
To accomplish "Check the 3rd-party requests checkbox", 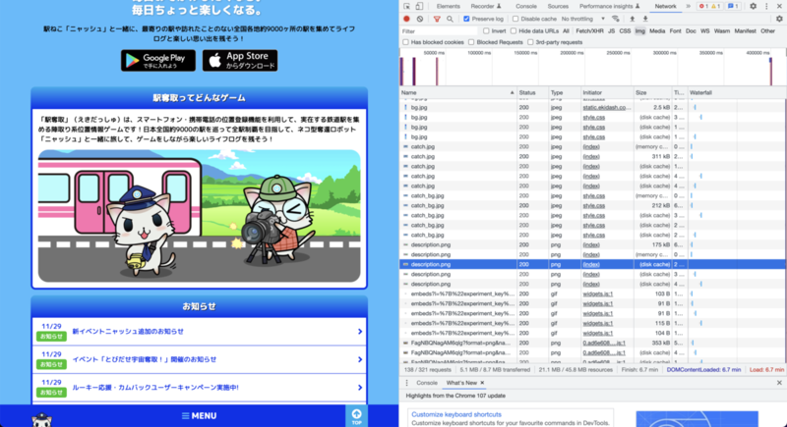I will pos(530,42).
